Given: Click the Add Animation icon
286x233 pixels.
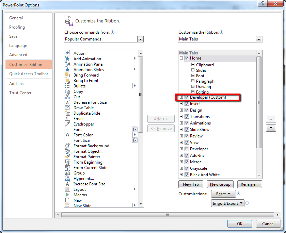Looking at the screenshot, I should click(67, 59).
